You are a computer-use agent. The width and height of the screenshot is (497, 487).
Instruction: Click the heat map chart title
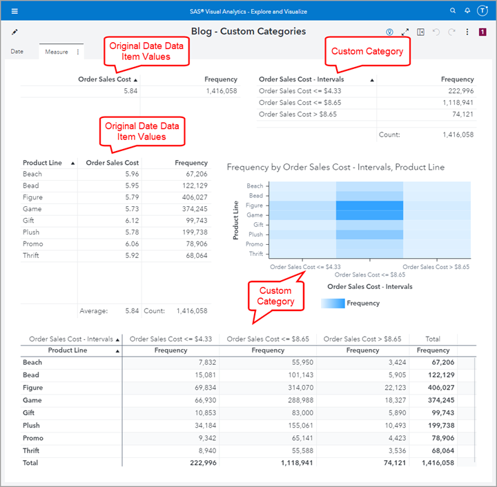pos(335,167)
